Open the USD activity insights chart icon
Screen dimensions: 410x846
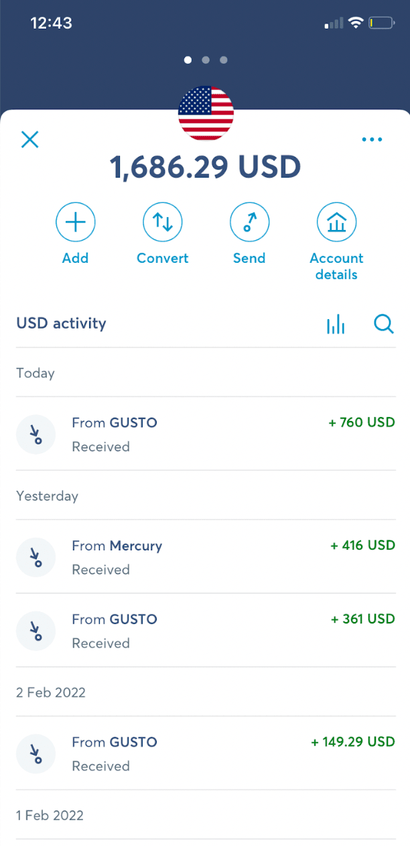tap(336, 324)
